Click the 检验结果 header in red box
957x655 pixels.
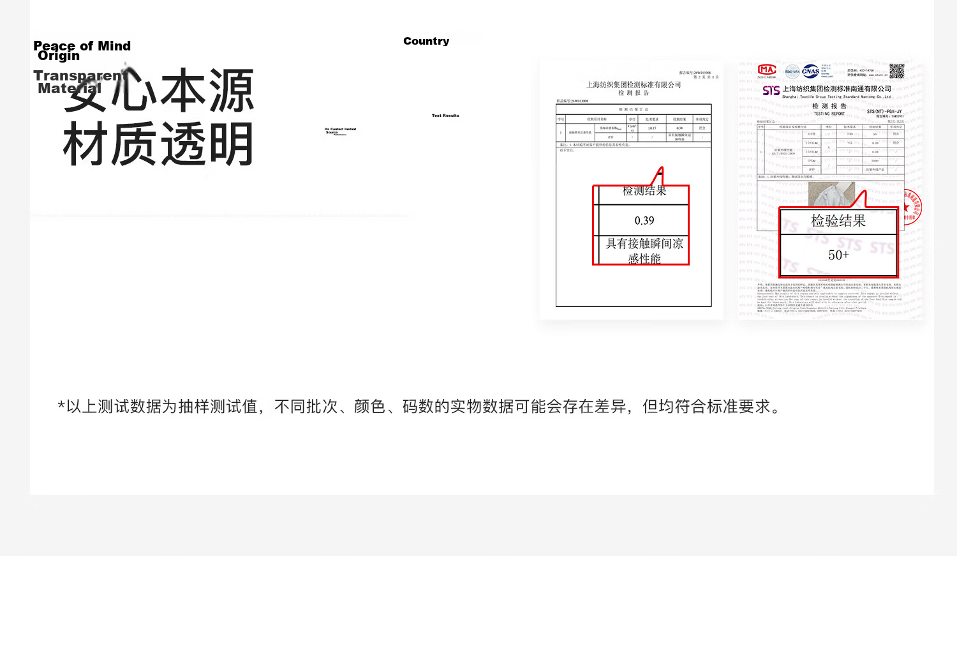[838, 221]
